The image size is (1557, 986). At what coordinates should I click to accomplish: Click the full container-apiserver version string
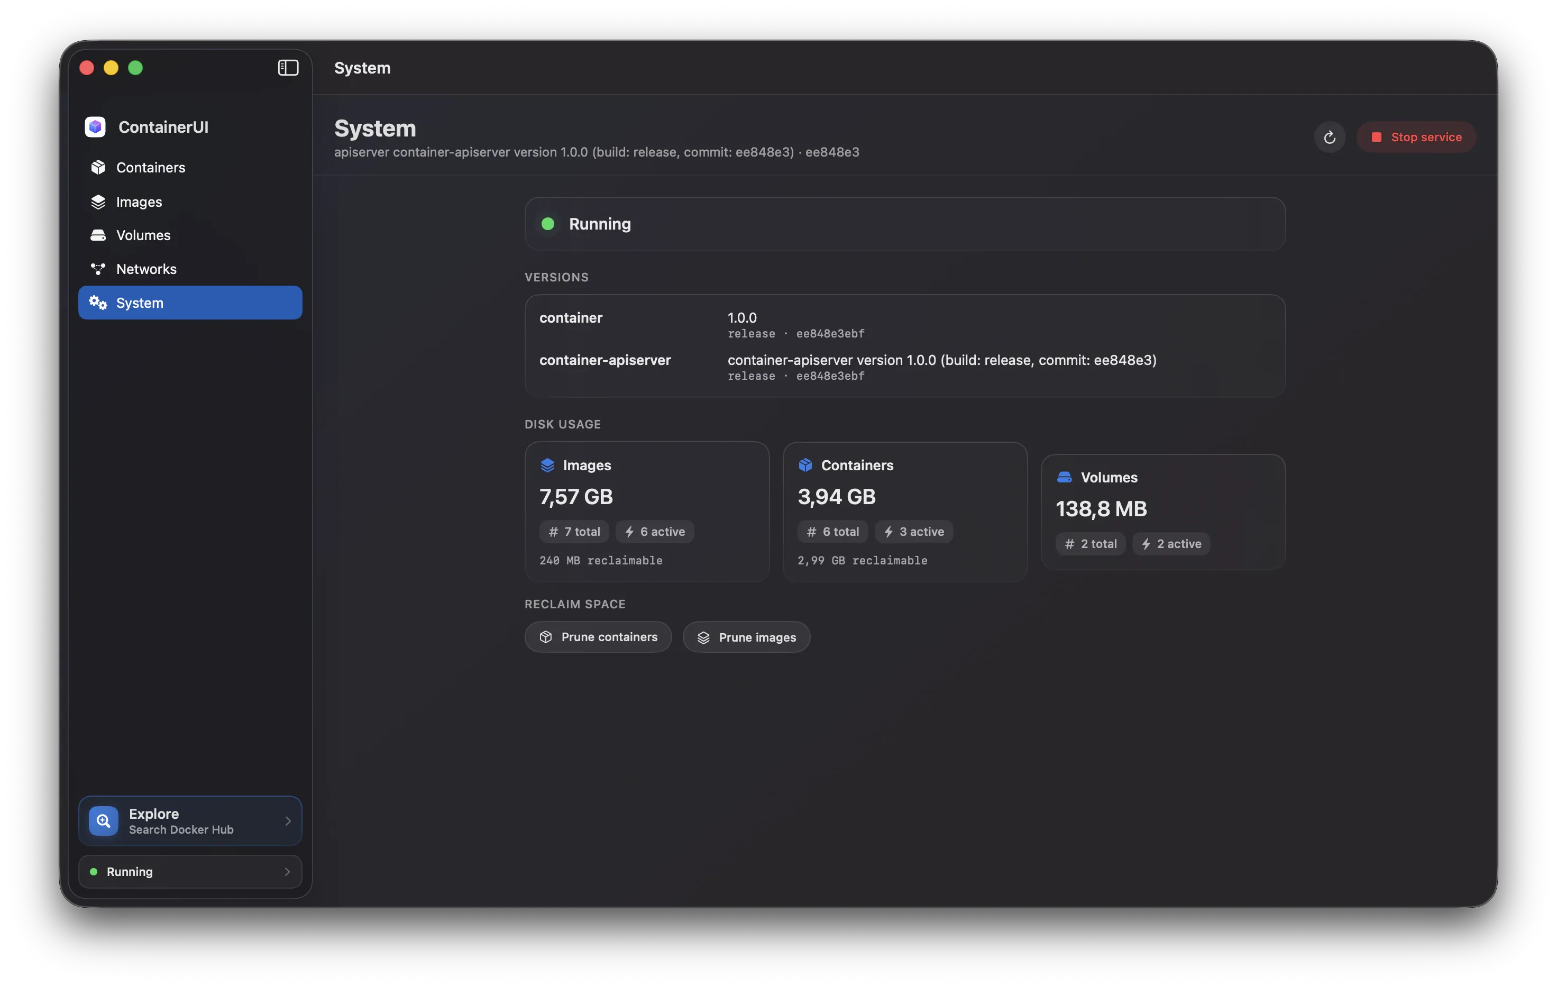tap(941, 360)
